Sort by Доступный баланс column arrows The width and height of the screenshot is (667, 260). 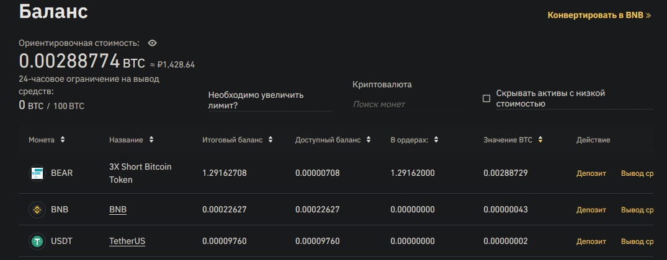(369, 139)
